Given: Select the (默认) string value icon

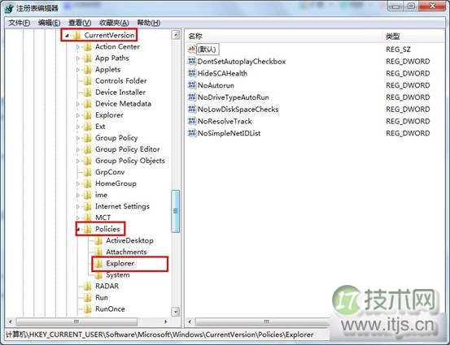Looking at the screenshot, I should pyautogui.click(x=192, y=49).
